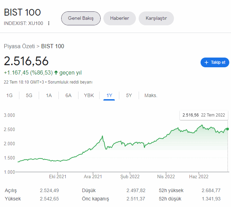Choose the 5Y time range
The height and width of the screenshot is (207, 231).
click(129, 95)
